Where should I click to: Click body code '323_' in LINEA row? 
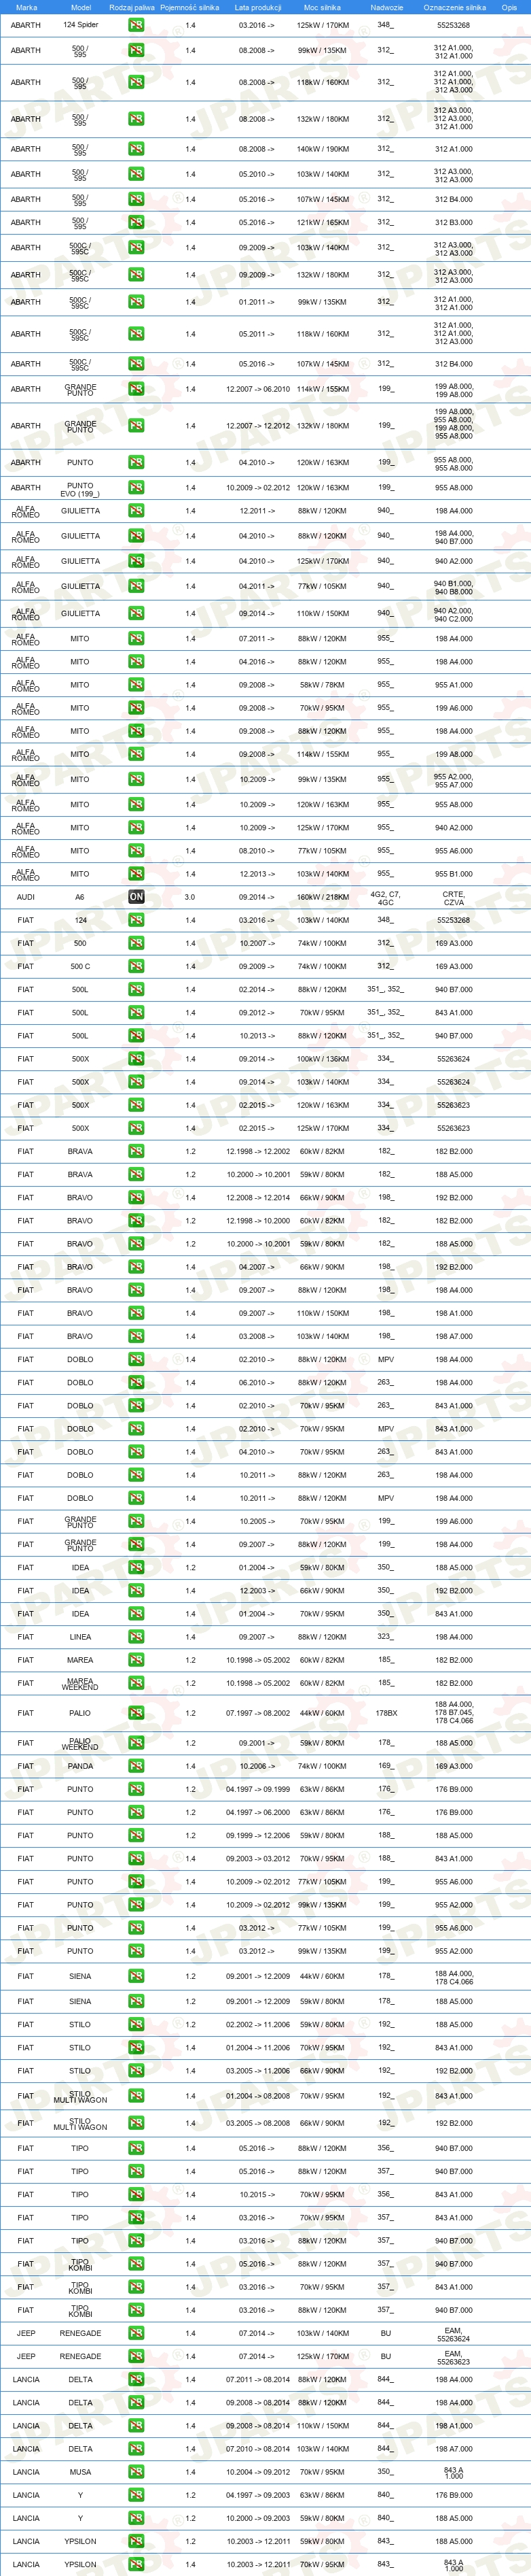pos(385,1637)
